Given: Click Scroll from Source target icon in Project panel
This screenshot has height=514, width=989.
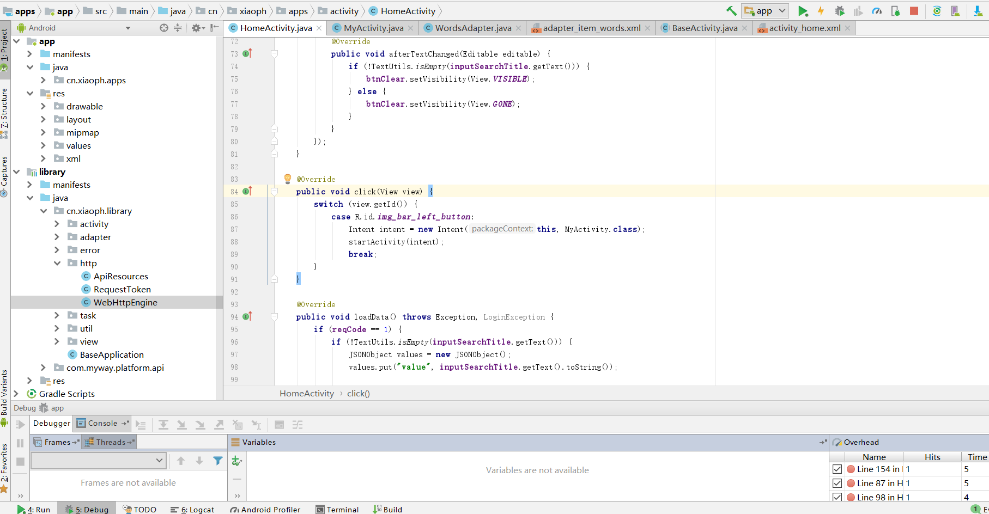Looking at the screenshot, I should pos(164,28).
